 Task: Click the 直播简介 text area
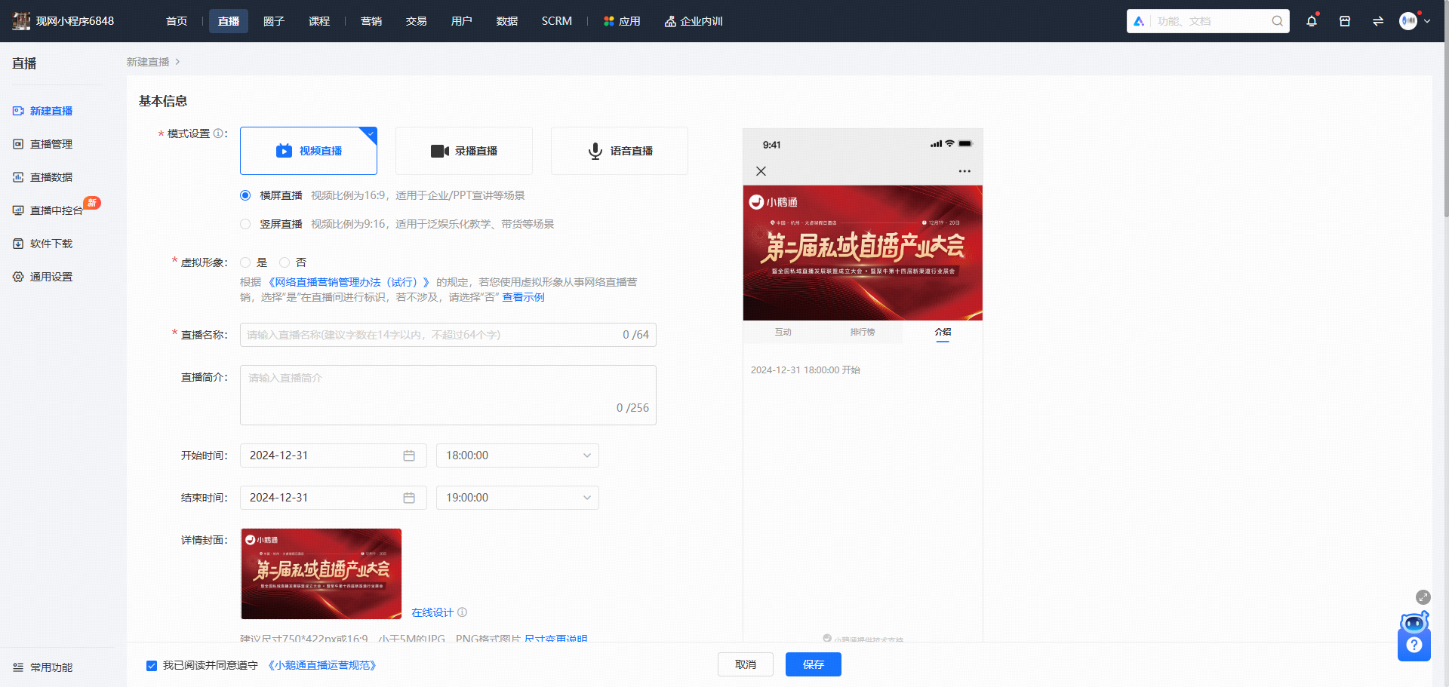coord(448,395)
